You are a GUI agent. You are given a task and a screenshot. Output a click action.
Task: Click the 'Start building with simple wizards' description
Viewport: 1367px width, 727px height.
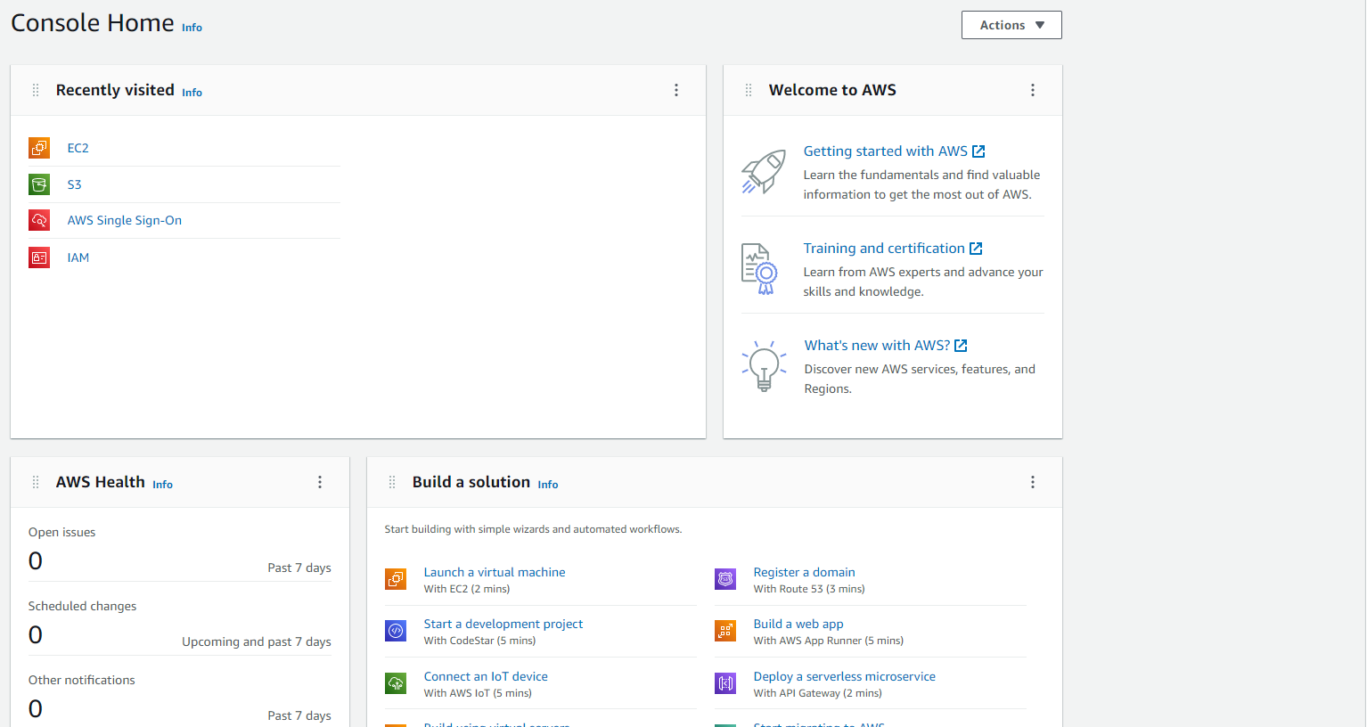pos(533,529)
